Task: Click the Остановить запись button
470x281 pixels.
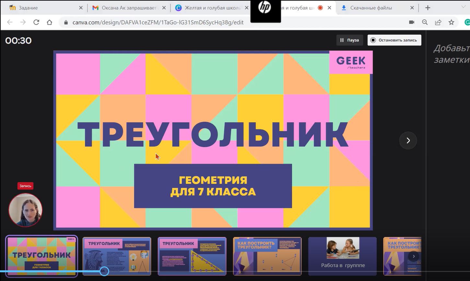Action: coord(394,40)
